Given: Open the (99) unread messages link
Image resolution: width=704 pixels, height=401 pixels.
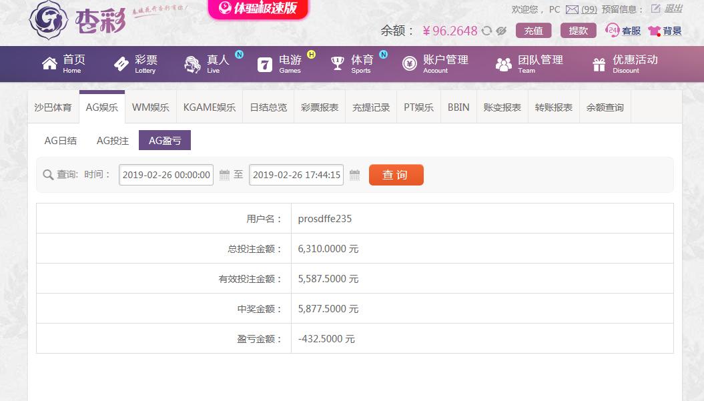Looking at the screenshot, I should tap(589, 9).
